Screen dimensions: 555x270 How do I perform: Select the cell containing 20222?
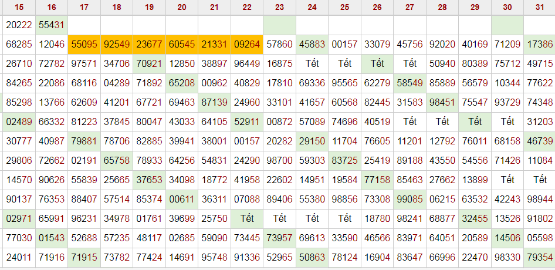[19, 25]
